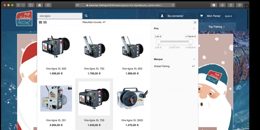Click the Vire-ligne XL 920 title
The image size is (260, 130).
pos(56,69)
